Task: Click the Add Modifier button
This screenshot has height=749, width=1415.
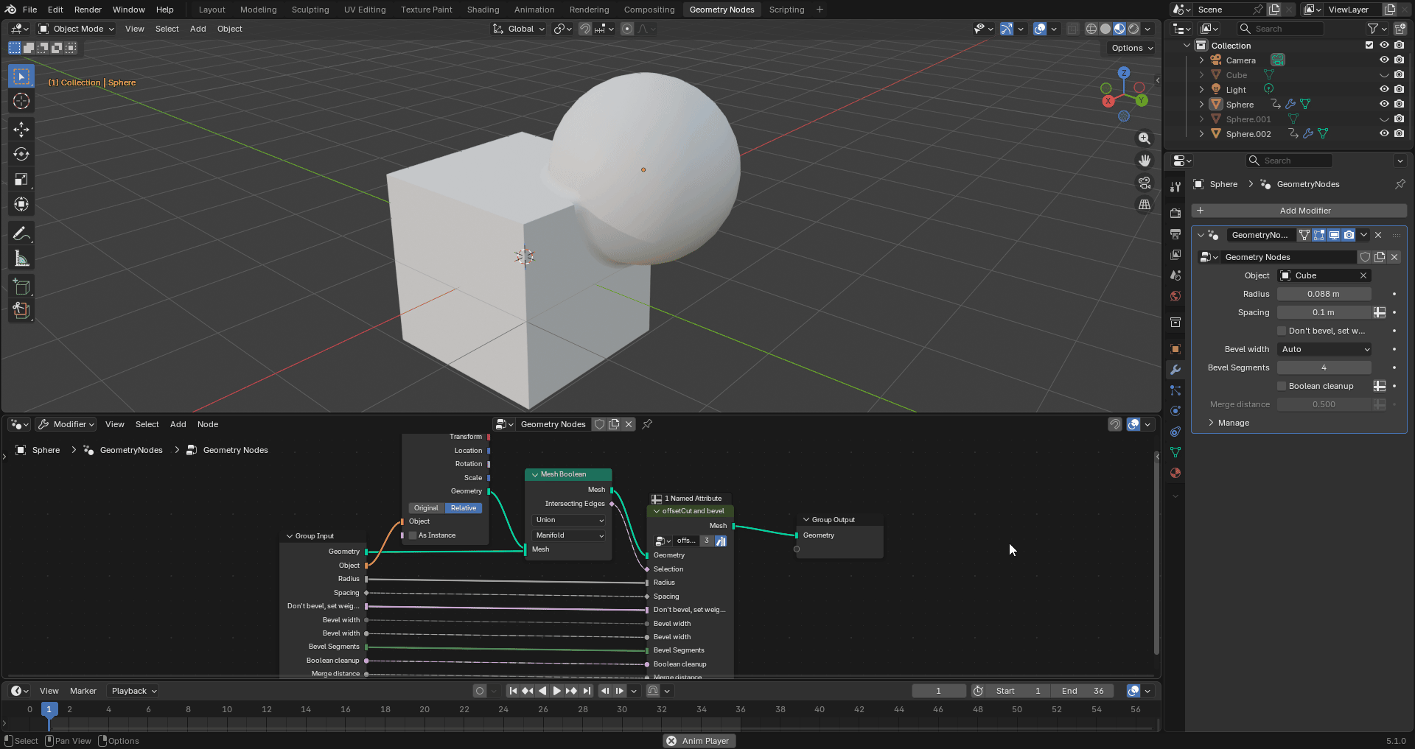Action: [x=1299, y=211]
